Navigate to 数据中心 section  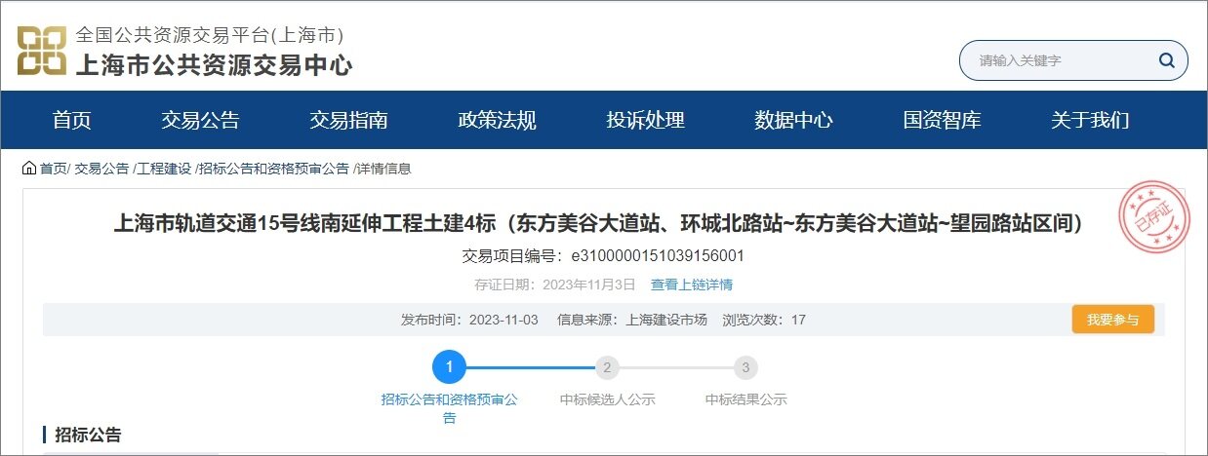click(x=793, y=121)
